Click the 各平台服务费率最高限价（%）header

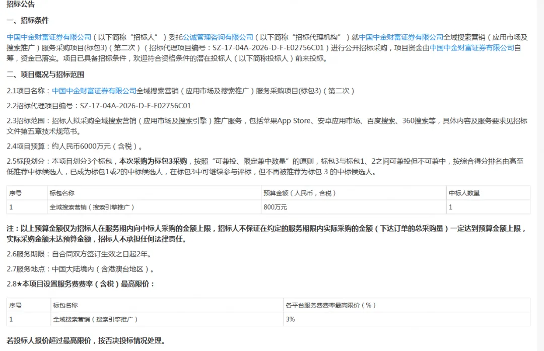point(331,305)
